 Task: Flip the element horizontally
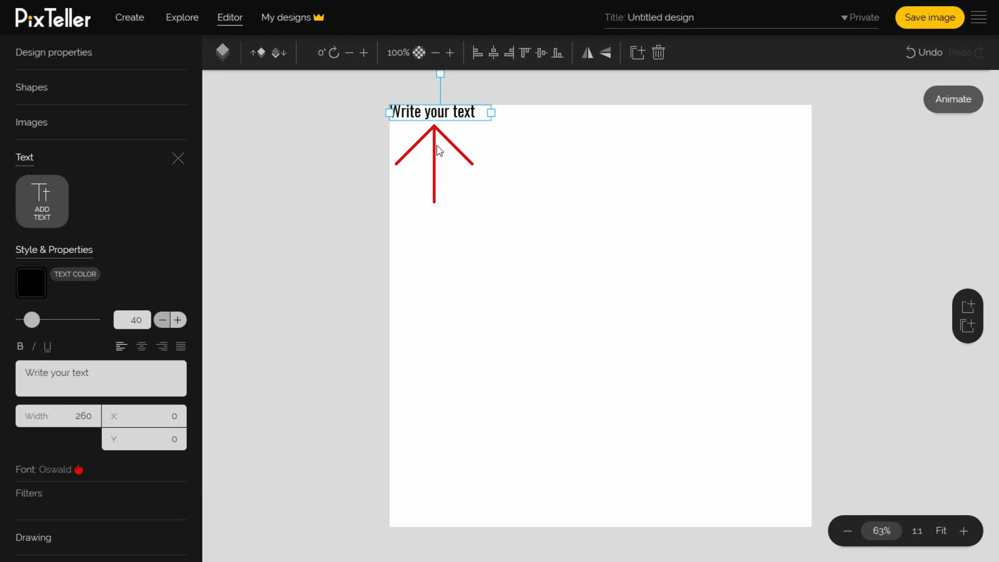[x=587, y=53]
